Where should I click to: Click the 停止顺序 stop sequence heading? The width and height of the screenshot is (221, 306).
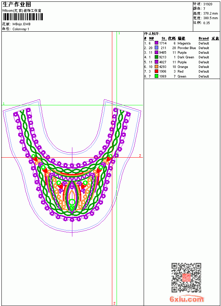152,34
